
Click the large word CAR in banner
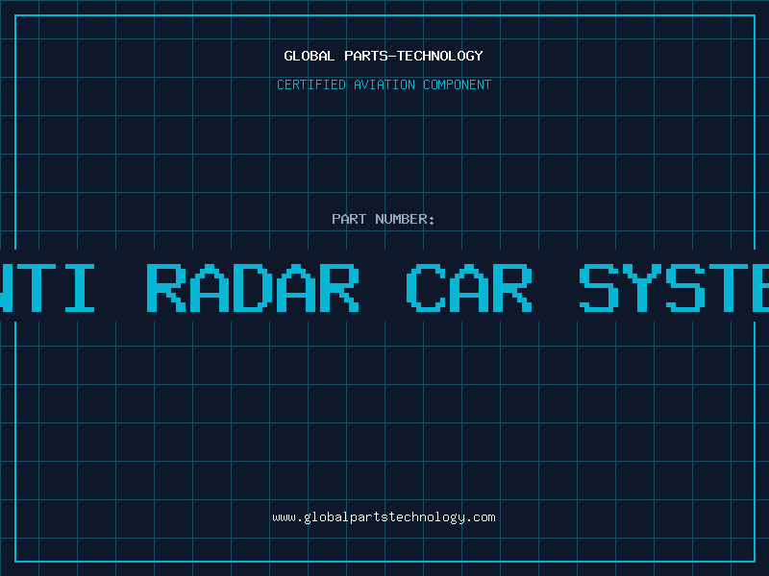(468, 287)
